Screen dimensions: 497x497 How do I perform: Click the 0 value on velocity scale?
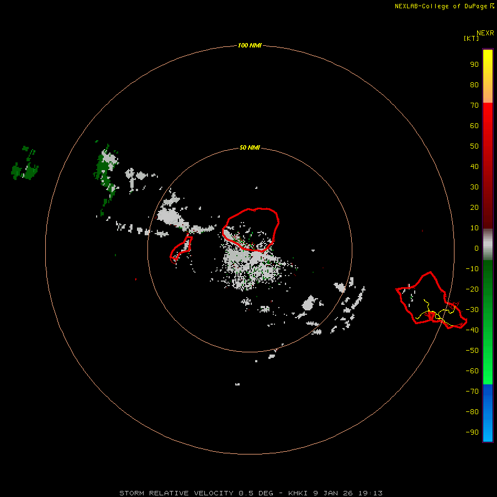[x=477, y=248]
